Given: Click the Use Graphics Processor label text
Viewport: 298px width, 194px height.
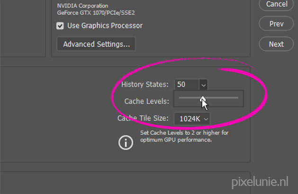Looking at the screenshot, I should pos(105,26).
